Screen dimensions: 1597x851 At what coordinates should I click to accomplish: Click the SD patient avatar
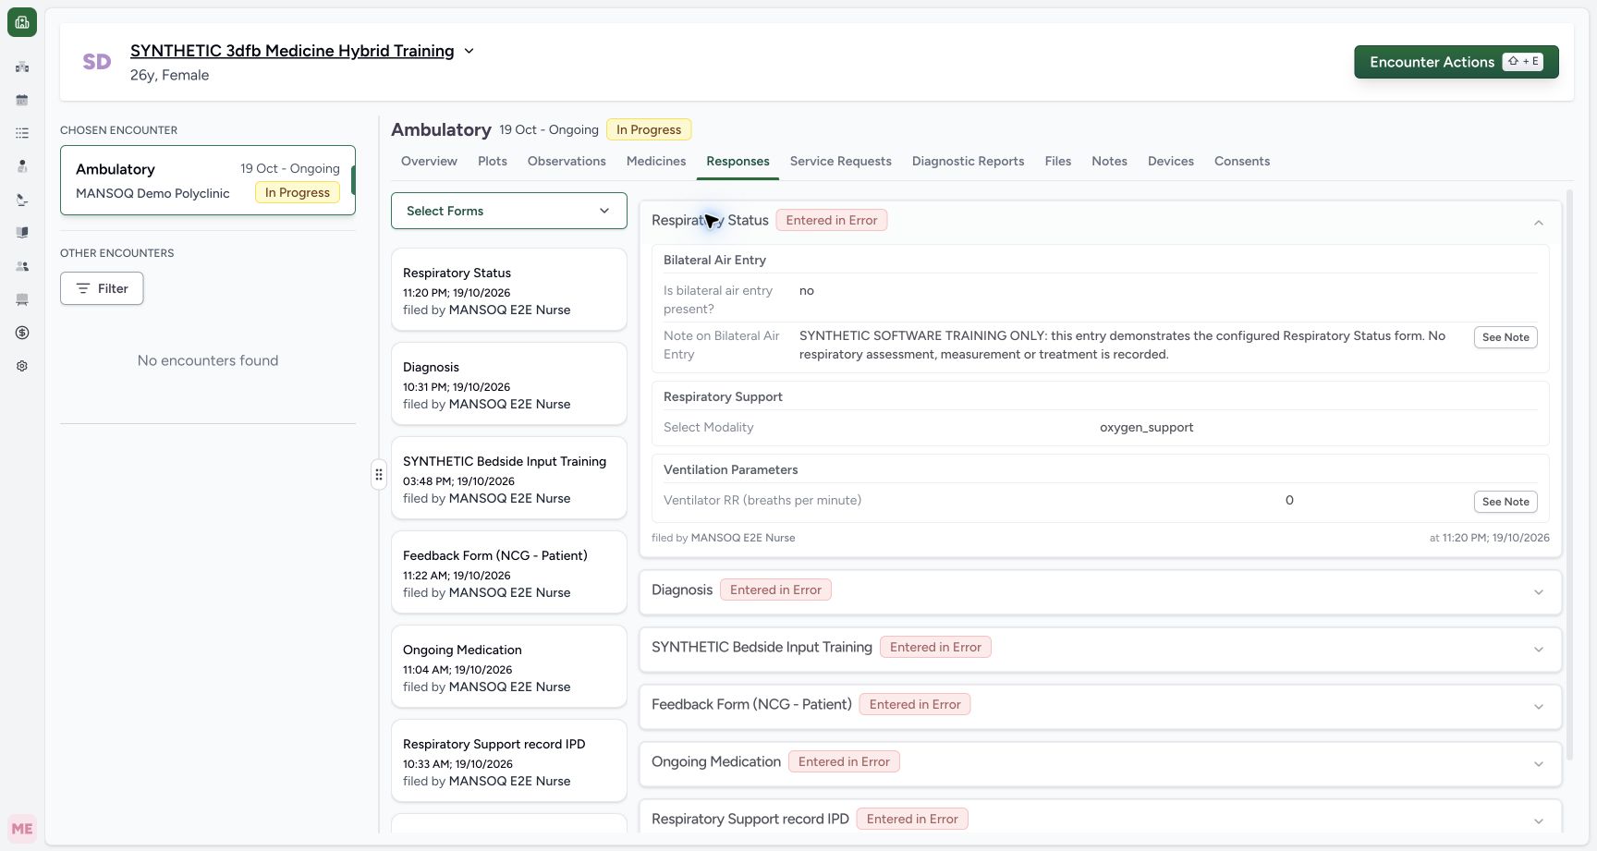tap(97, 62)
